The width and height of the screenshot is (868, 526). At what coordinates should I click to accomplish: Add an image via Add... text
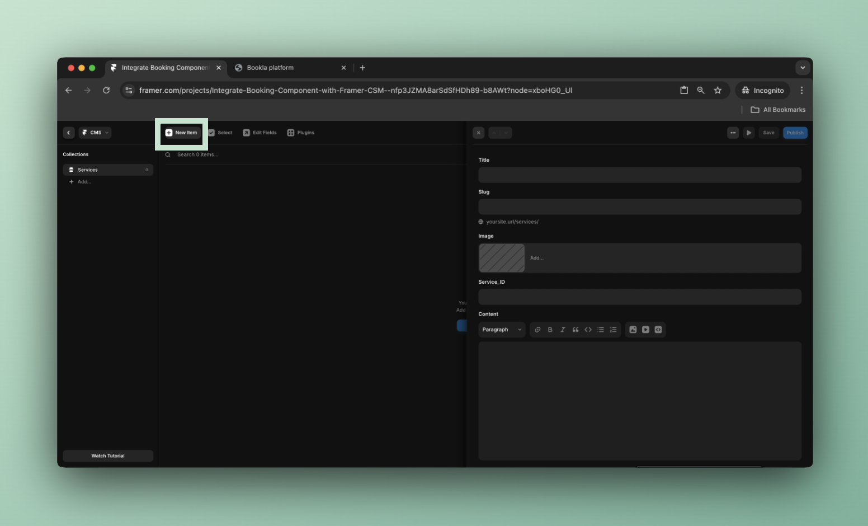click(537, 258)
